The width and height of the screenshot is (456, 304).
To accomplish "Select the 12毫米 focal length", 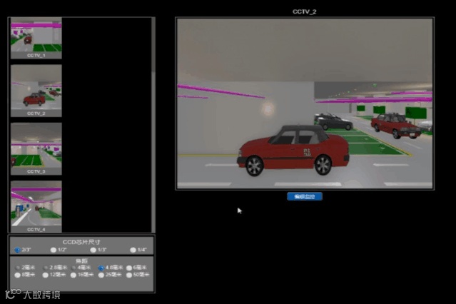I will coord(46,275).
